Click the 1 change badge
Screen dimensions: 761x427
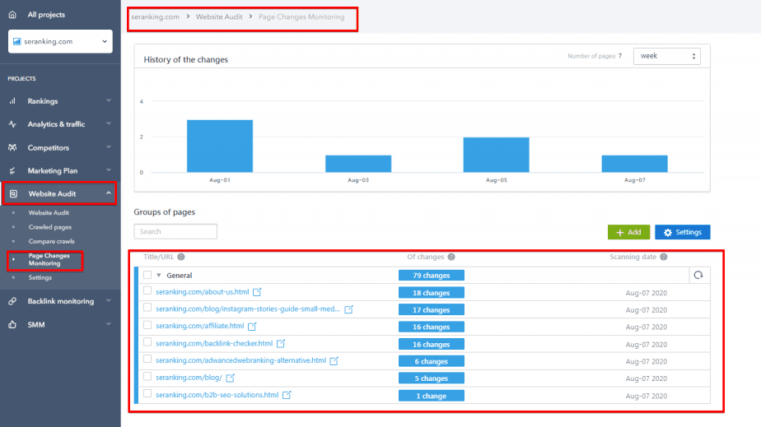[x=432, y=396]
